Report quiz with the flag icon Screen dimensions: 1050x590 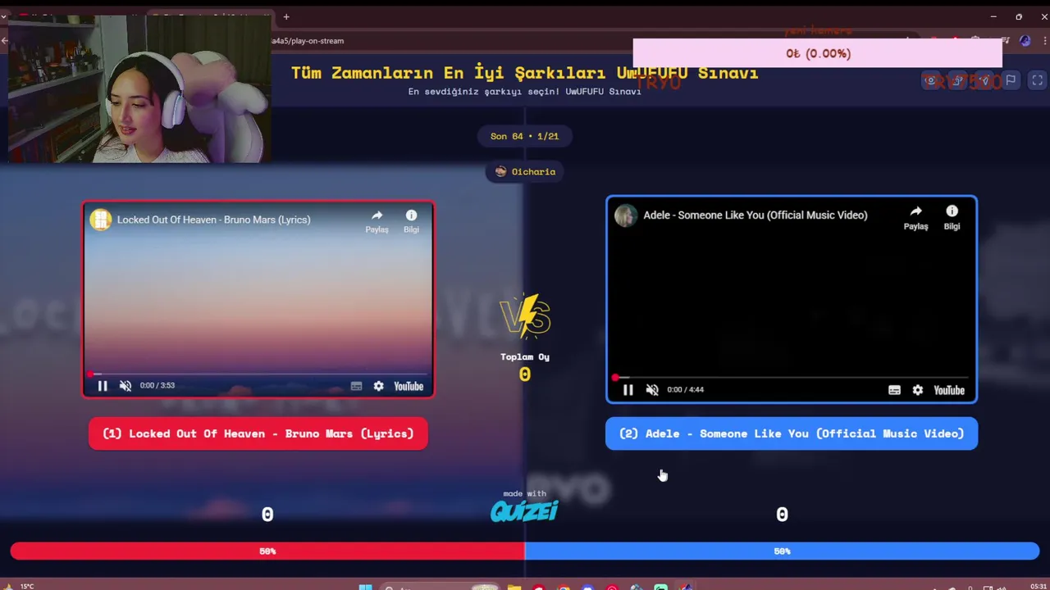tap(1011, 80)
